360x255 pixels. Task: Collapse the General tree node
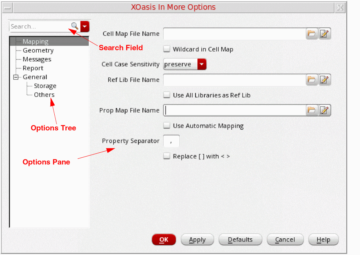click(16, 77)
